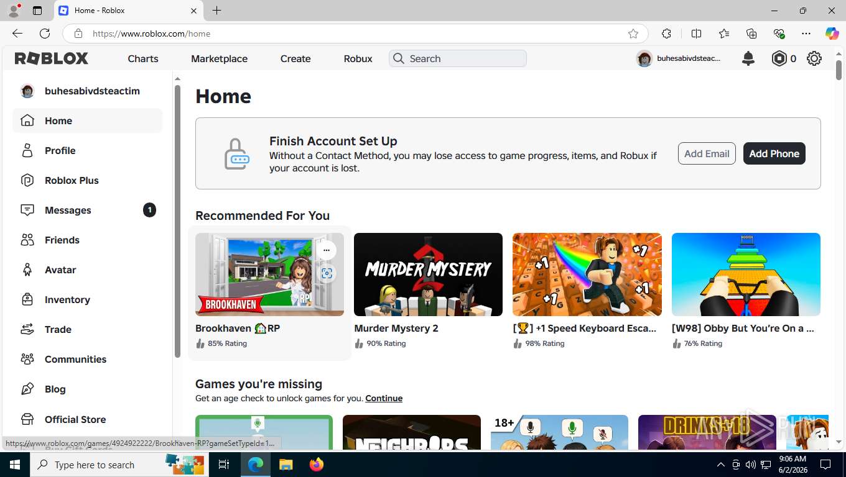
Task: Click the Inventory icon in sidebar
Action: 27,299
